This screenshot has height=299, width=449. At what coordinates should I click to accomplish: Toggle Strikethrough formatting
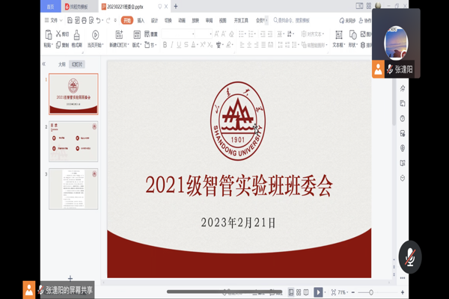pyautogui.click(x=186, y=45)
